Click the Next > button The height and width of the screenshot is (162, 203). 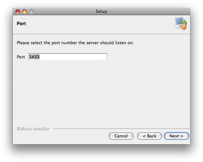(x=176, y=136)
